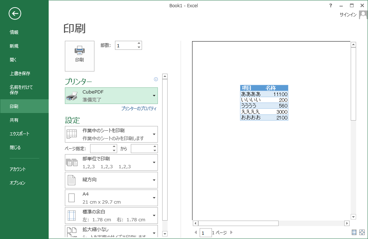The image size is (368, 239).
Task: Increase 部数 copies with up arrow
Action: pos(139,43)
